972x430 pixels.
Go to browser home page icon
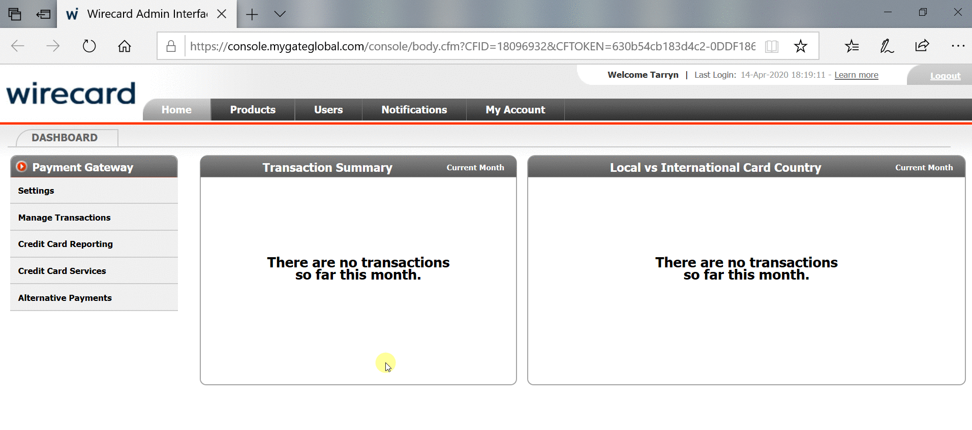click(x=125, y=46)
